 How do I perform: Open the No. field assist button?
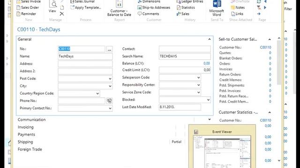pyautogui.click(x=109, y=49)
